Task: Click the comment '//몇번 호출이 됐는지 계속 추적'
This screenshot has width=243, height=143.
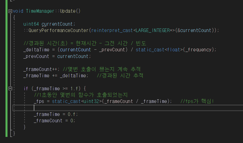Action: click(x=102, y=69)
